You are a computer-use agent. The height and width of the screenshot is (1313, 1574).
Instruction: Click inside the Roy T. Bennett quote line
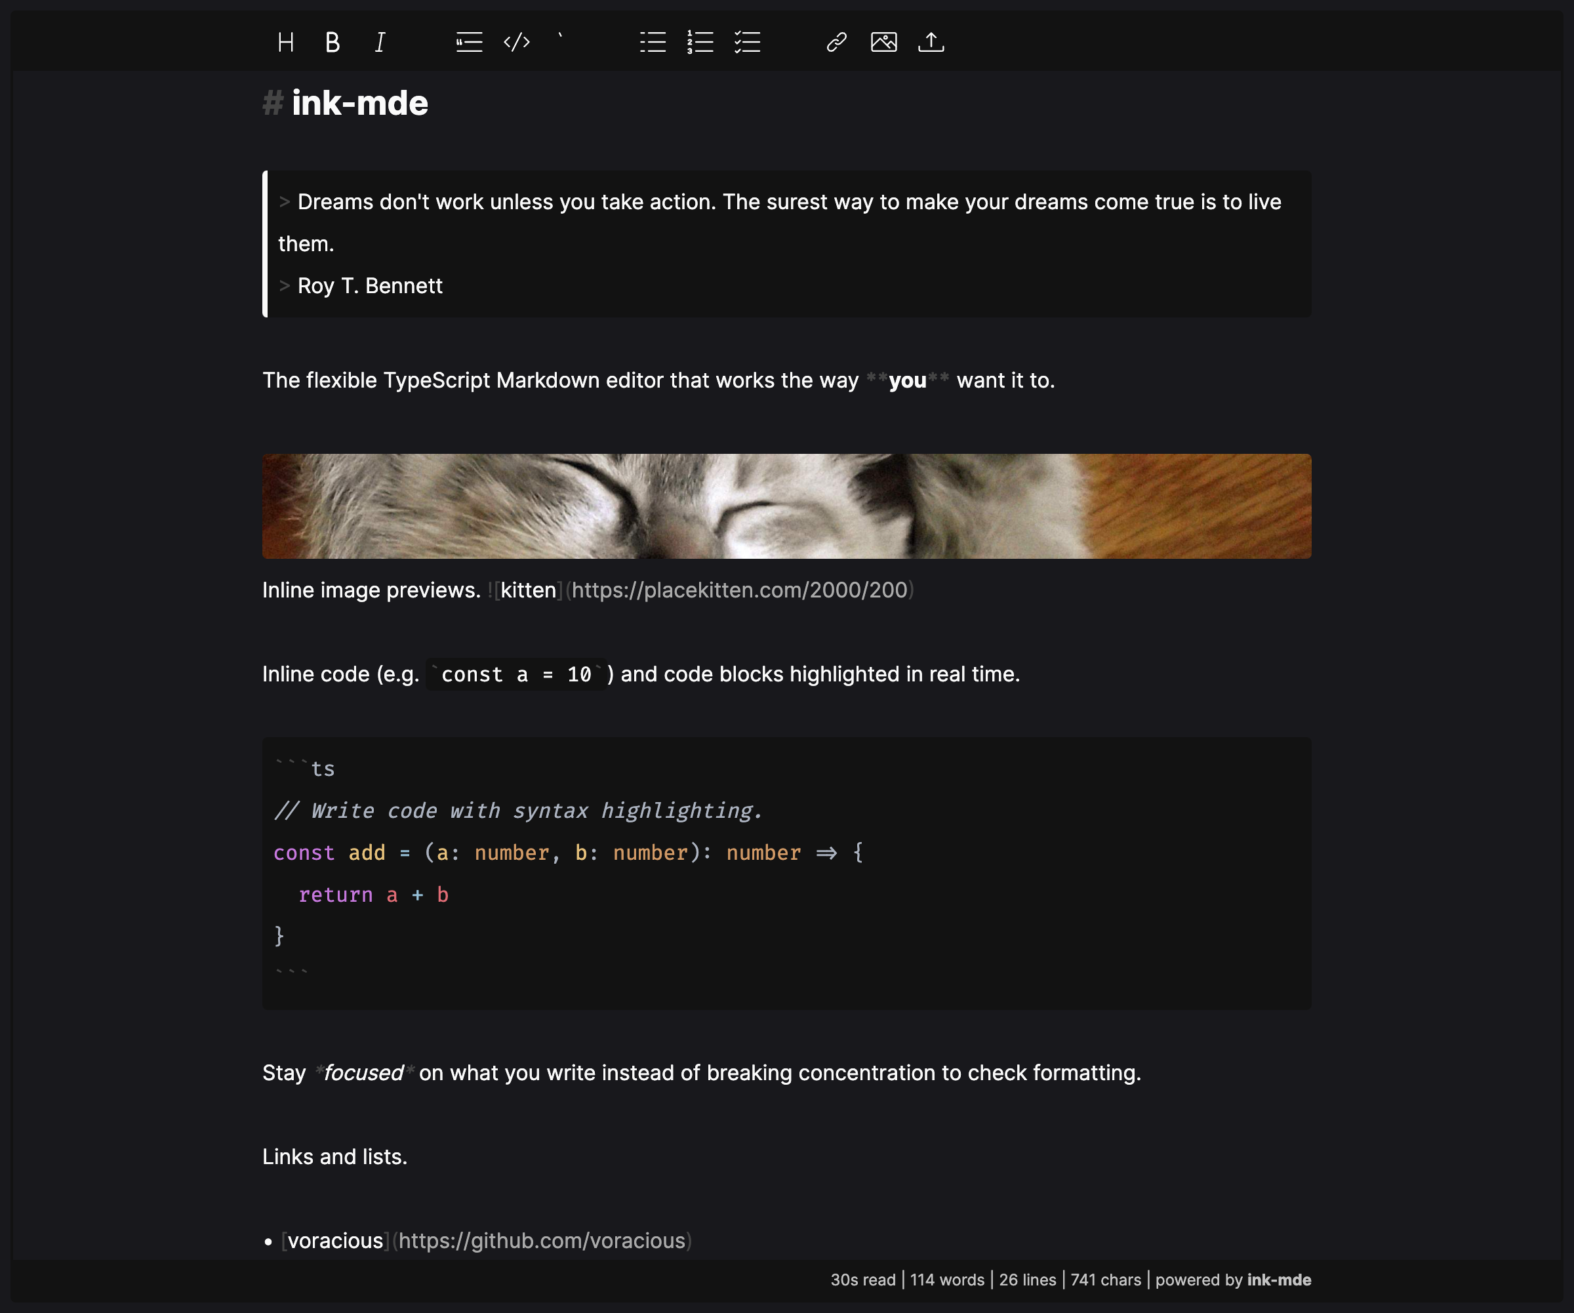(x=369, y=287)
